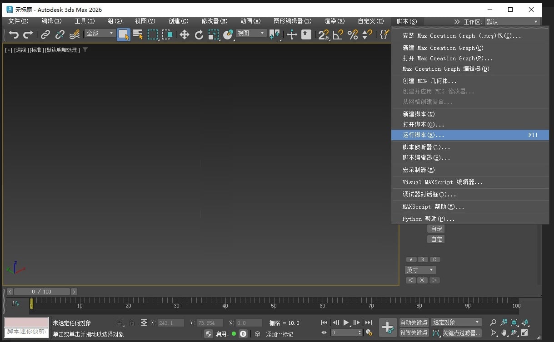Click the Redo arrow in toolbar
The width and height of the screenshot is (554, 342).
click(x=28, y=34)
